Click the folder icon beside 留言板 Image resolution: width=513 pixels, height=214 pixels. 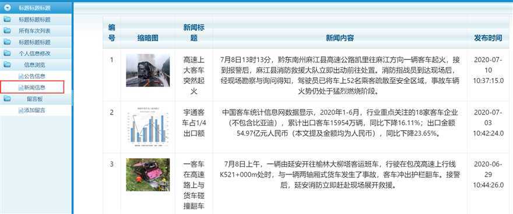coord(7,98)
